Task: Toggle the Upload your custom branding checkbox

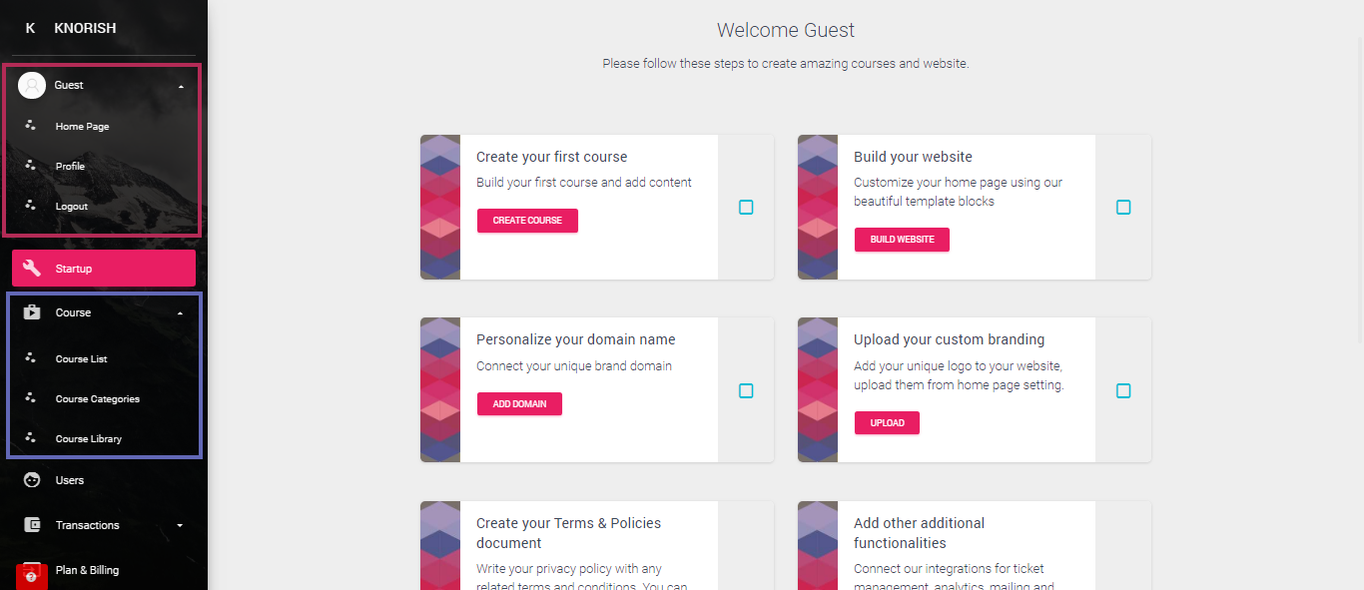Action: point(1123,391)
